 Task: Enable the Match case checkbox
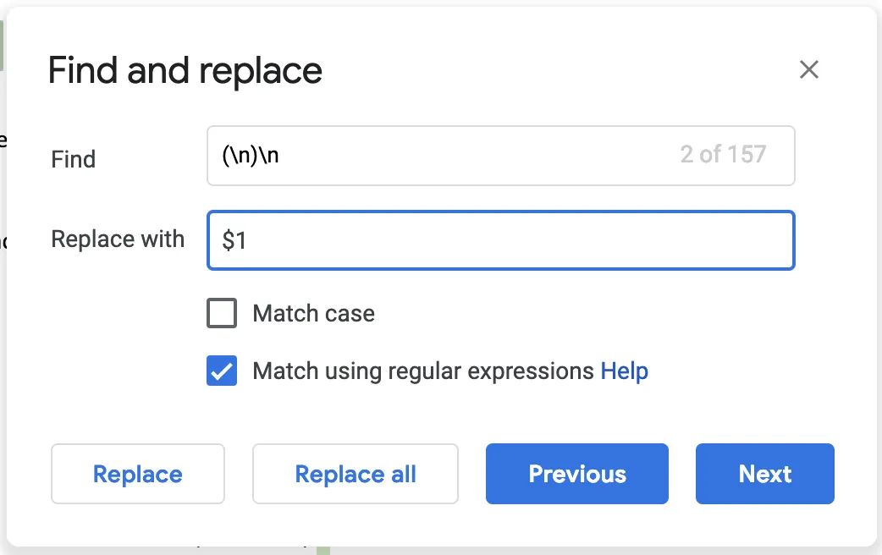point(222,314)
